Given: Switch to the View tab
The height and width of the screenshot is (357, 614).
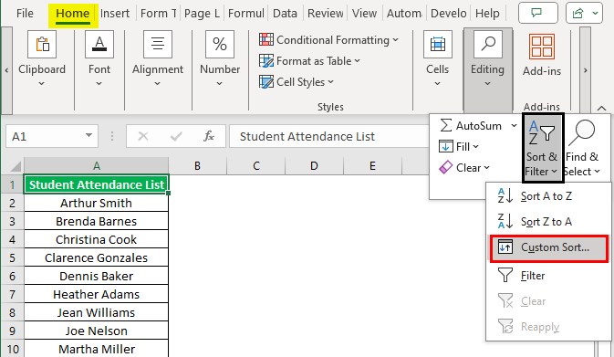Looking at the screenshot, I should tap(364, 14).
